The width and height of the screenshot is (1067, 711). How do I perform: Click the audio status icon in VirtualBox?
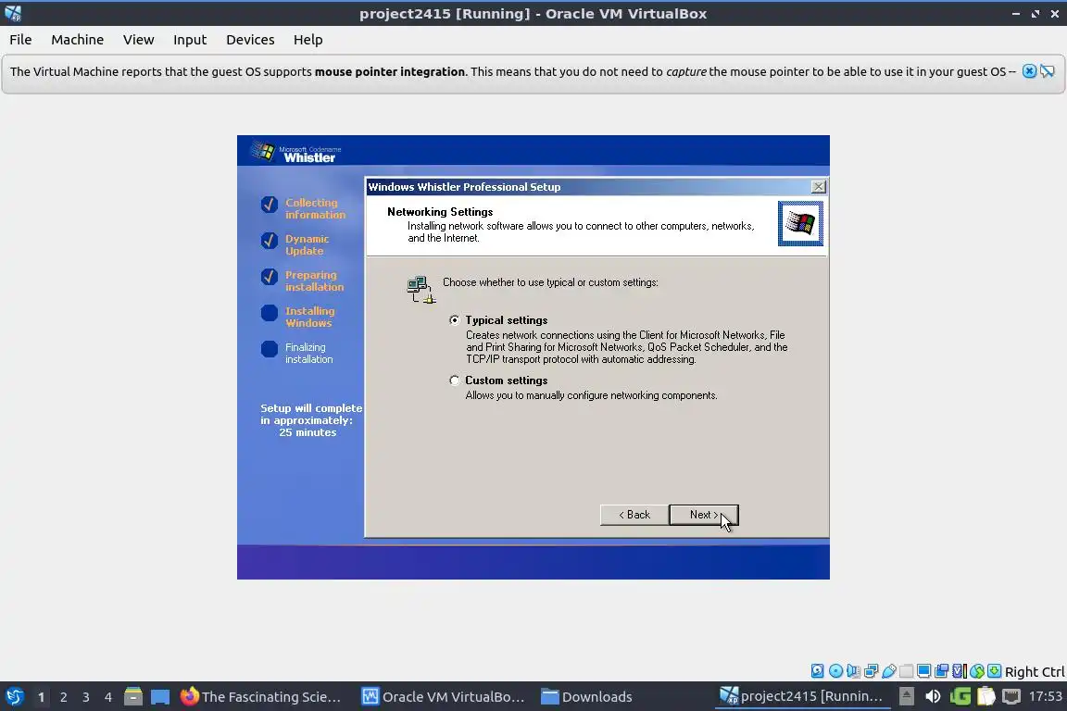[853, 671]
